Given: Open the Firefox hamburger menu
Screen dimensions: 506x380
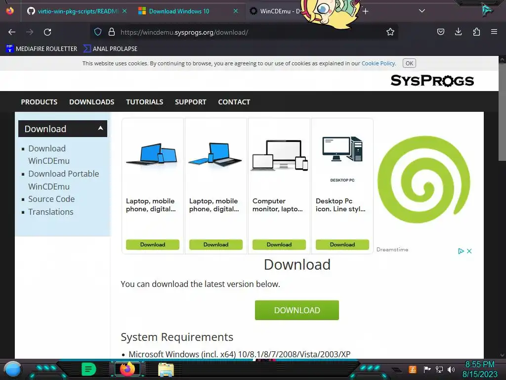Looking at the screenshot, I should coord(494,32).
